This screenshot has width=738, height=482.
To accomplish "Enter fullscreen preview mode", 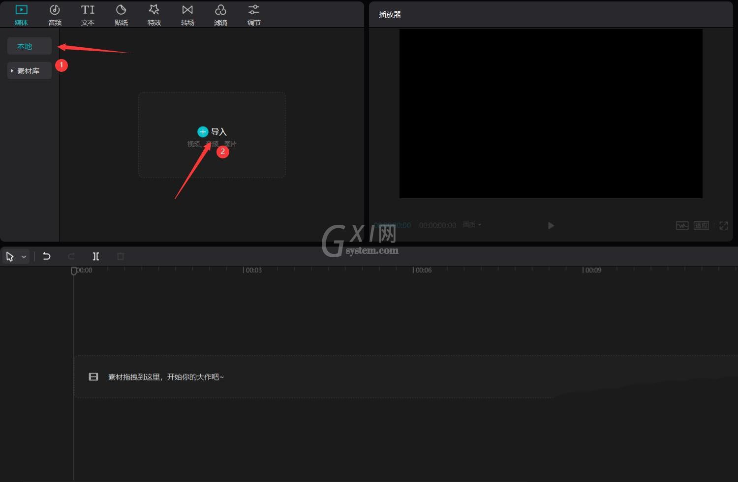I will pyautogui.click(x=724, y=225).
